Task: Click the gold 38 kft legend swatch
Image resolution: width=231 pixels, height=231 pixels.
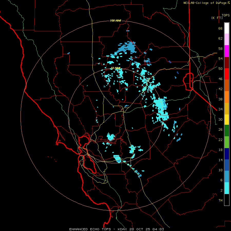Action: pos(227,109)
